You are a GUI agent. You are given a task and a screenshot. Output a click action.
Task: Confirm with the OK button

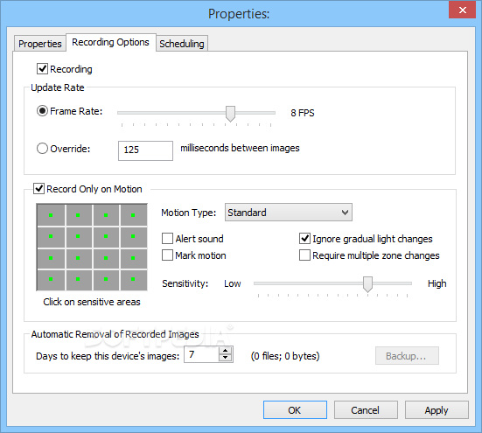click(x=295, y=410)
